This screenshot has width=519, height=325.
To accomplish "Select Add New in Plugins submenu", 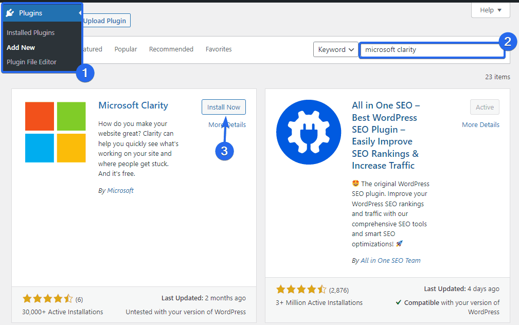I will tap(21, 47).
